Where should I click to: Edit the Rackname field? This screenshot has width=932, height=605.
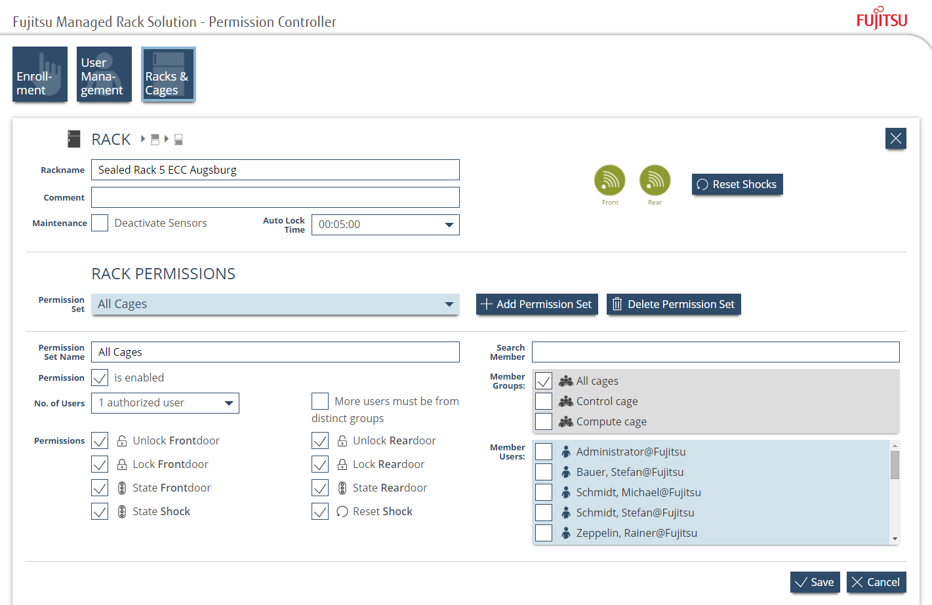coord(275,170)
